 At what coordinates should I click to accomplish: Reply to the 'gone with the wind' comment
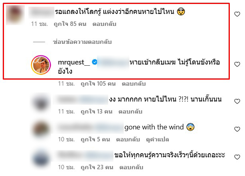point(128,139)
